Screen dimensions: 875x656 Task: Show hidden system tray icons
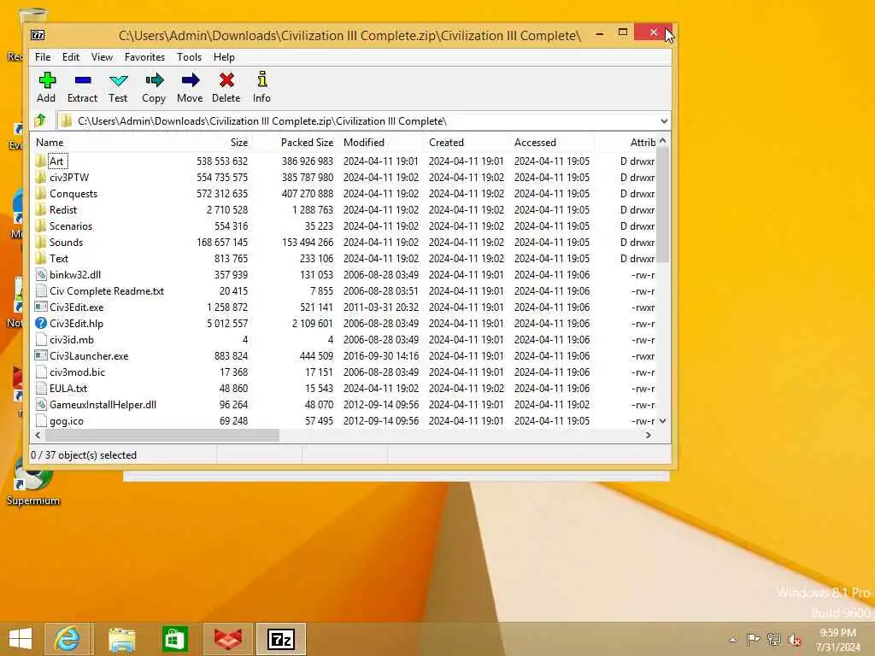pyautogui.click(x=732, y=639)
